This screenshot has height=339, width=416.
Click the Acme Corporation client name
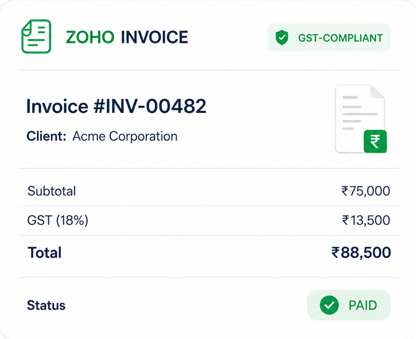tap(125, 136)
